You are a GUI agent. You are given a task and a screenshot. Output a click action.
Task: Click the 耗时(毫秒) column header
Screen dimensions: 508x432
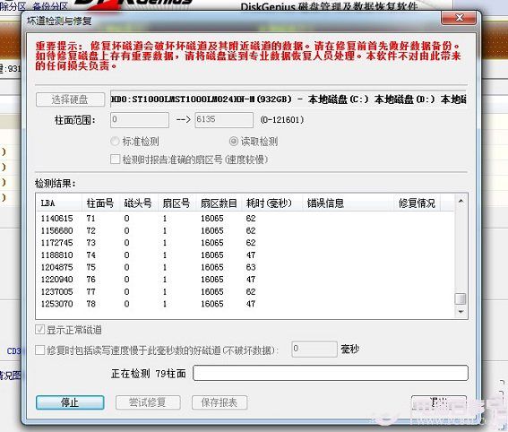271,203
